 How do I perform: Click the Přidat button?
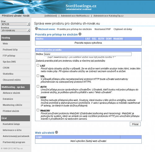click(x=135, y=124)
